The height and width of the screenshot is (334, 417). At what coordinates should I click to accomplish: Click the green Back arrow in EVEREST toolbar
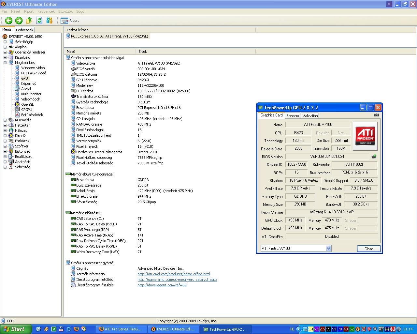9,21
